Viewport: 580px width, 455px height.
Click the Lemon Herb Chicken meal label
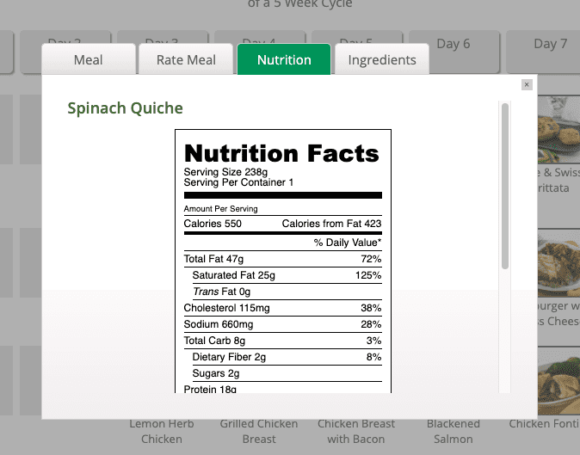[162, 431]
